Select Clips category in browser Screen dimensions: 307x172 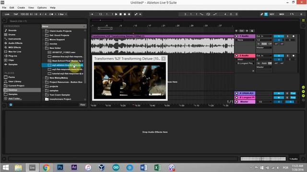[11, 60]
